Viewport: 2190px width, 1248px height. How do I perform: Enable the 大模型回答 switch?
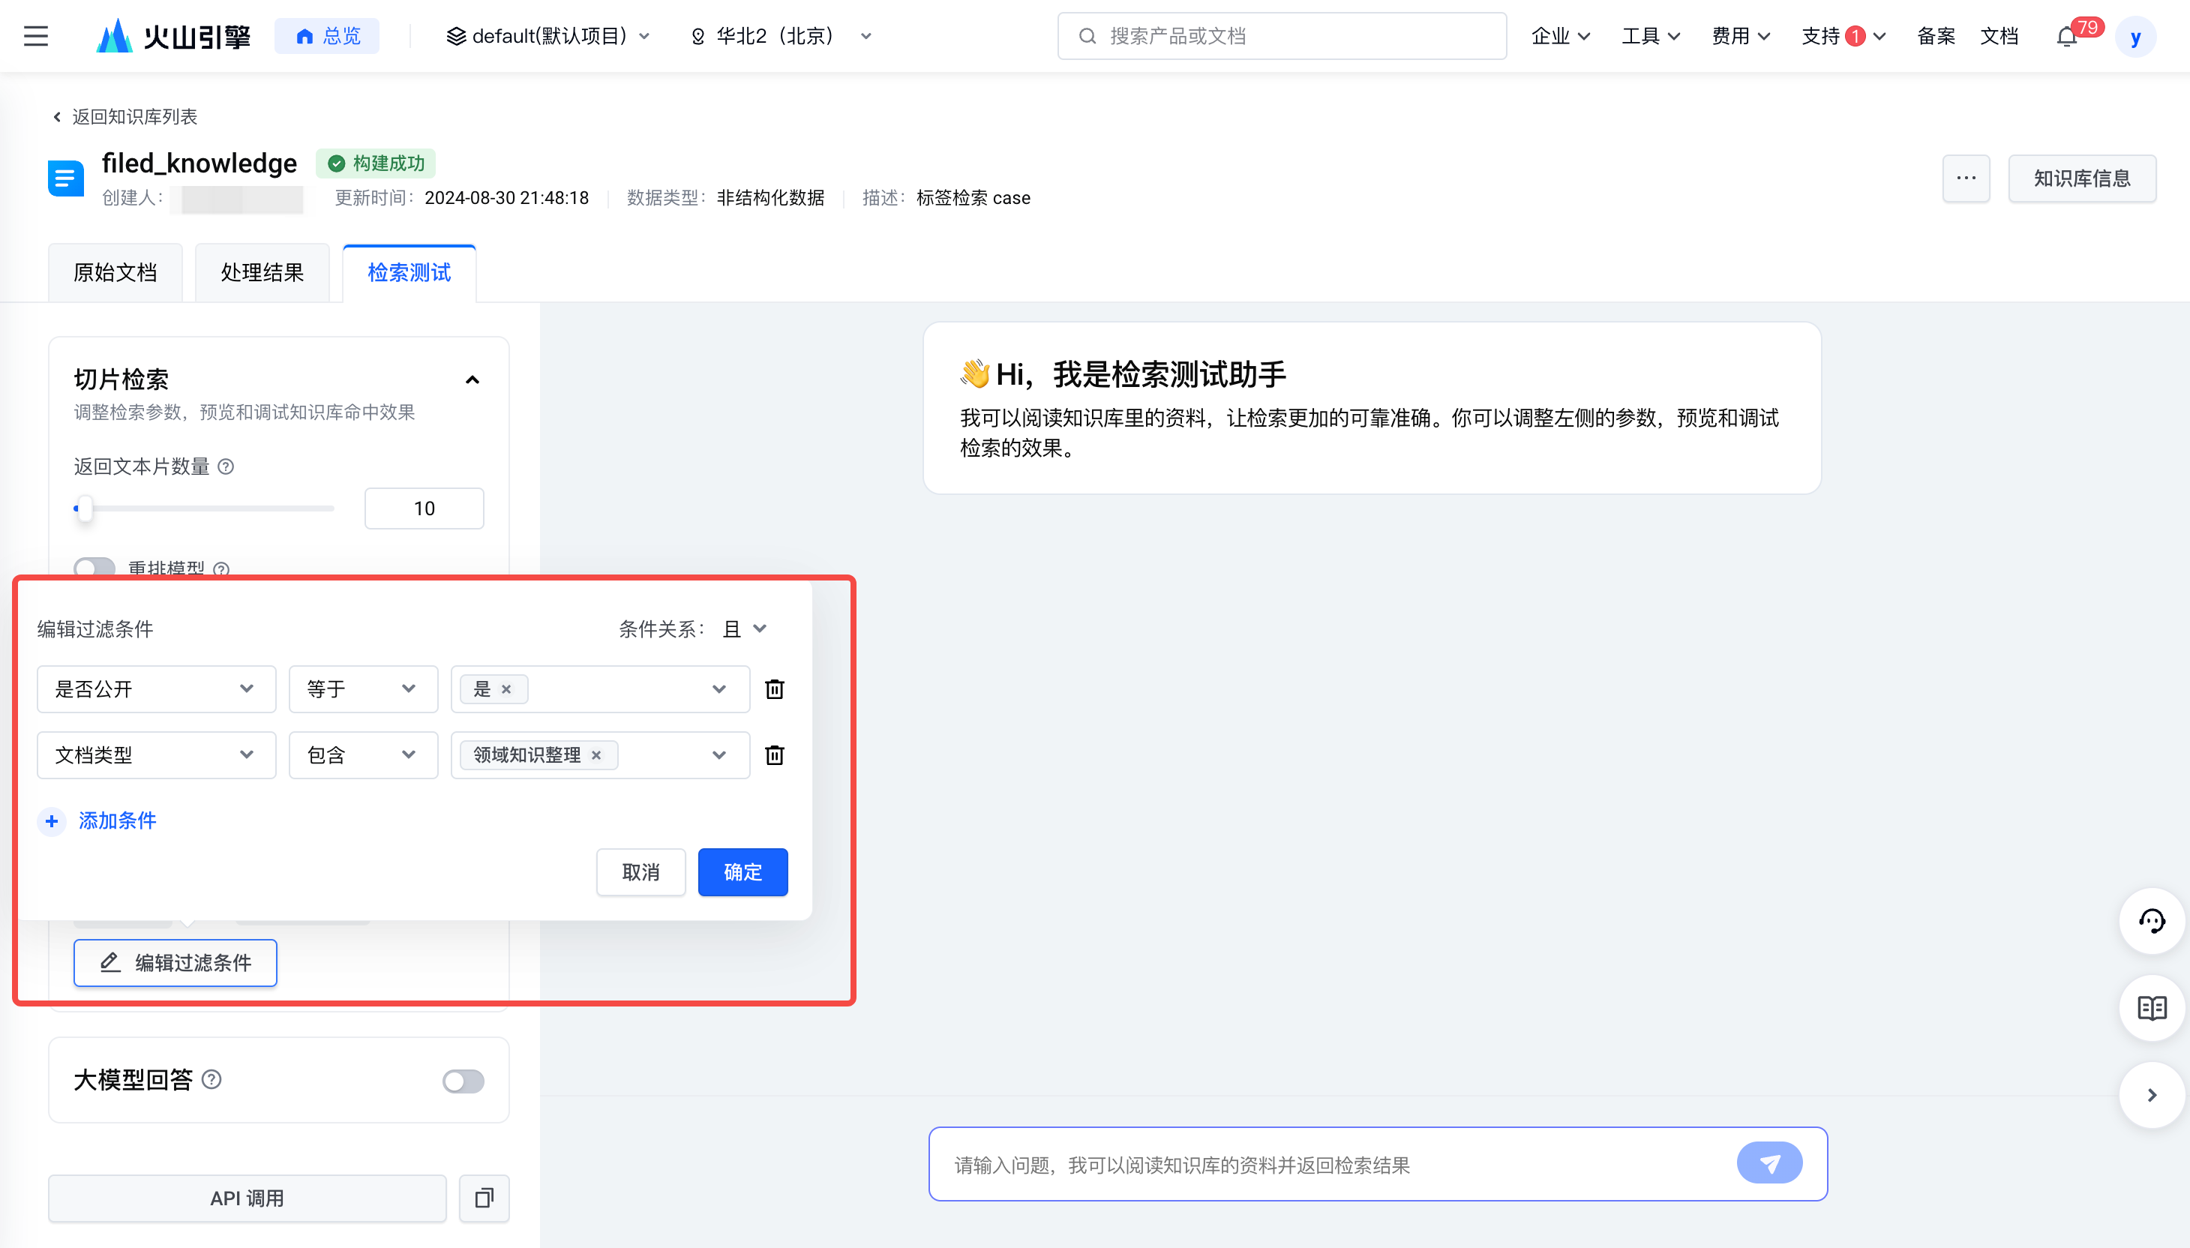tap(463, 1081)
